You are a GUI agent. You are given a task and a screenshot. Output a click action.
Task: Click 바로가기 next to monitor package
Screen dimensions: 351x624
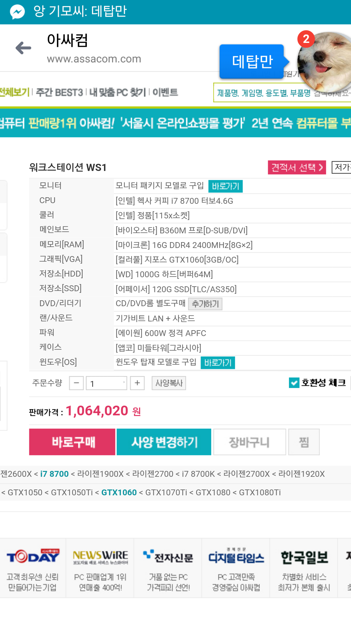click(225, 186)
